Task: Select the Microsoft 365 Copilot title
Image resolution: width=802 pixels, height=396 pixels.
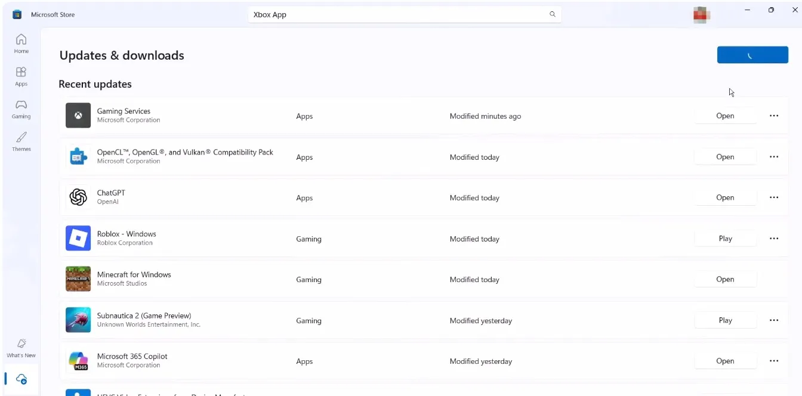Action: pyautogui.click(x=132, y=356)
